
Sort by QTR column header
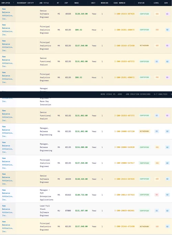(x=166, y=3)
